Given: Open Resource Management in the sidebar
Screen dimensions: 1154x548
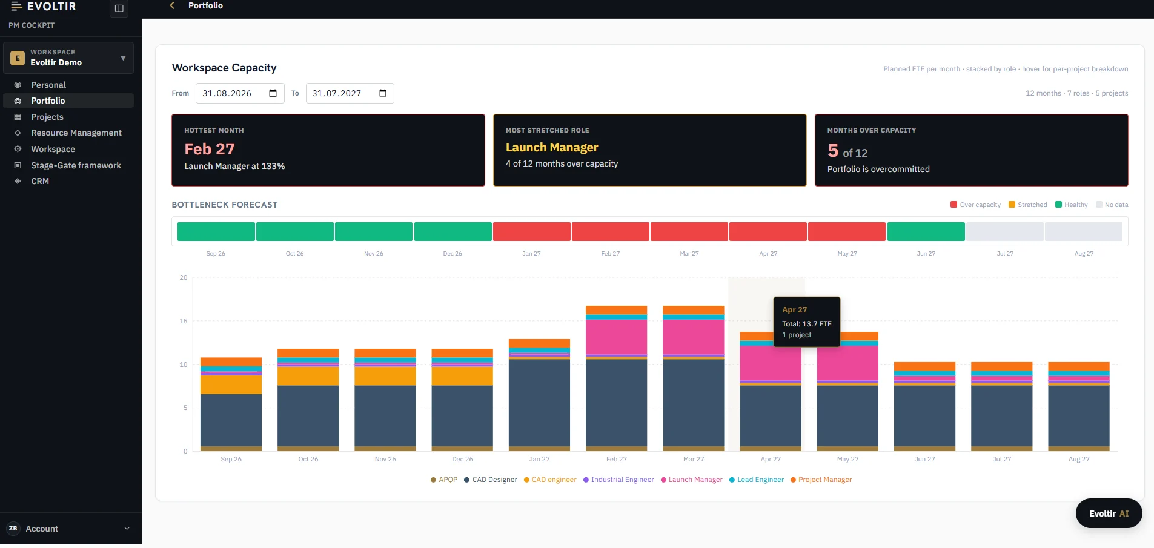Looking at the screenshot, I should click(68, 133).
